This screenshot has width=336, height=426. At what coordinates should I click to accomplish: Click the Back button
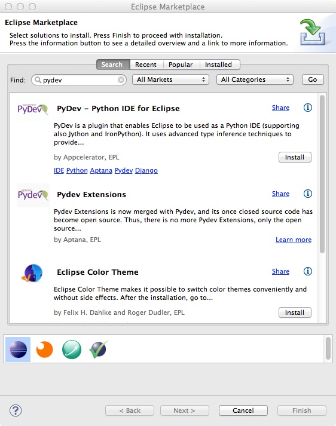130,410
